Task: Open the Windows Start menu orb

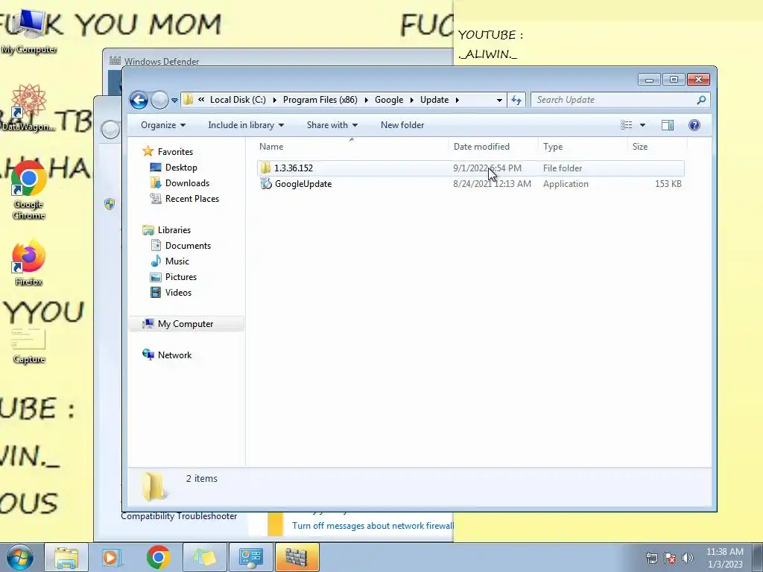Action: tap(20, 557)
